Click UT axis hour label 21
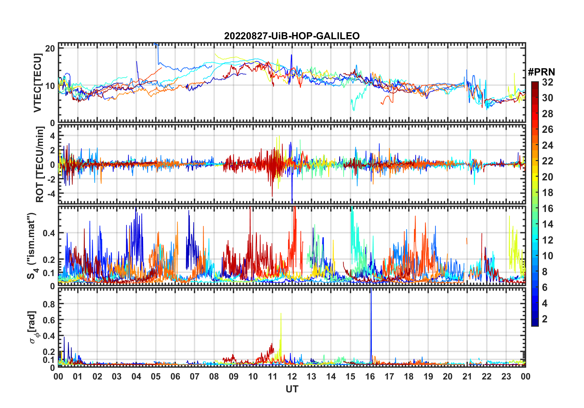 click(467, 376)
